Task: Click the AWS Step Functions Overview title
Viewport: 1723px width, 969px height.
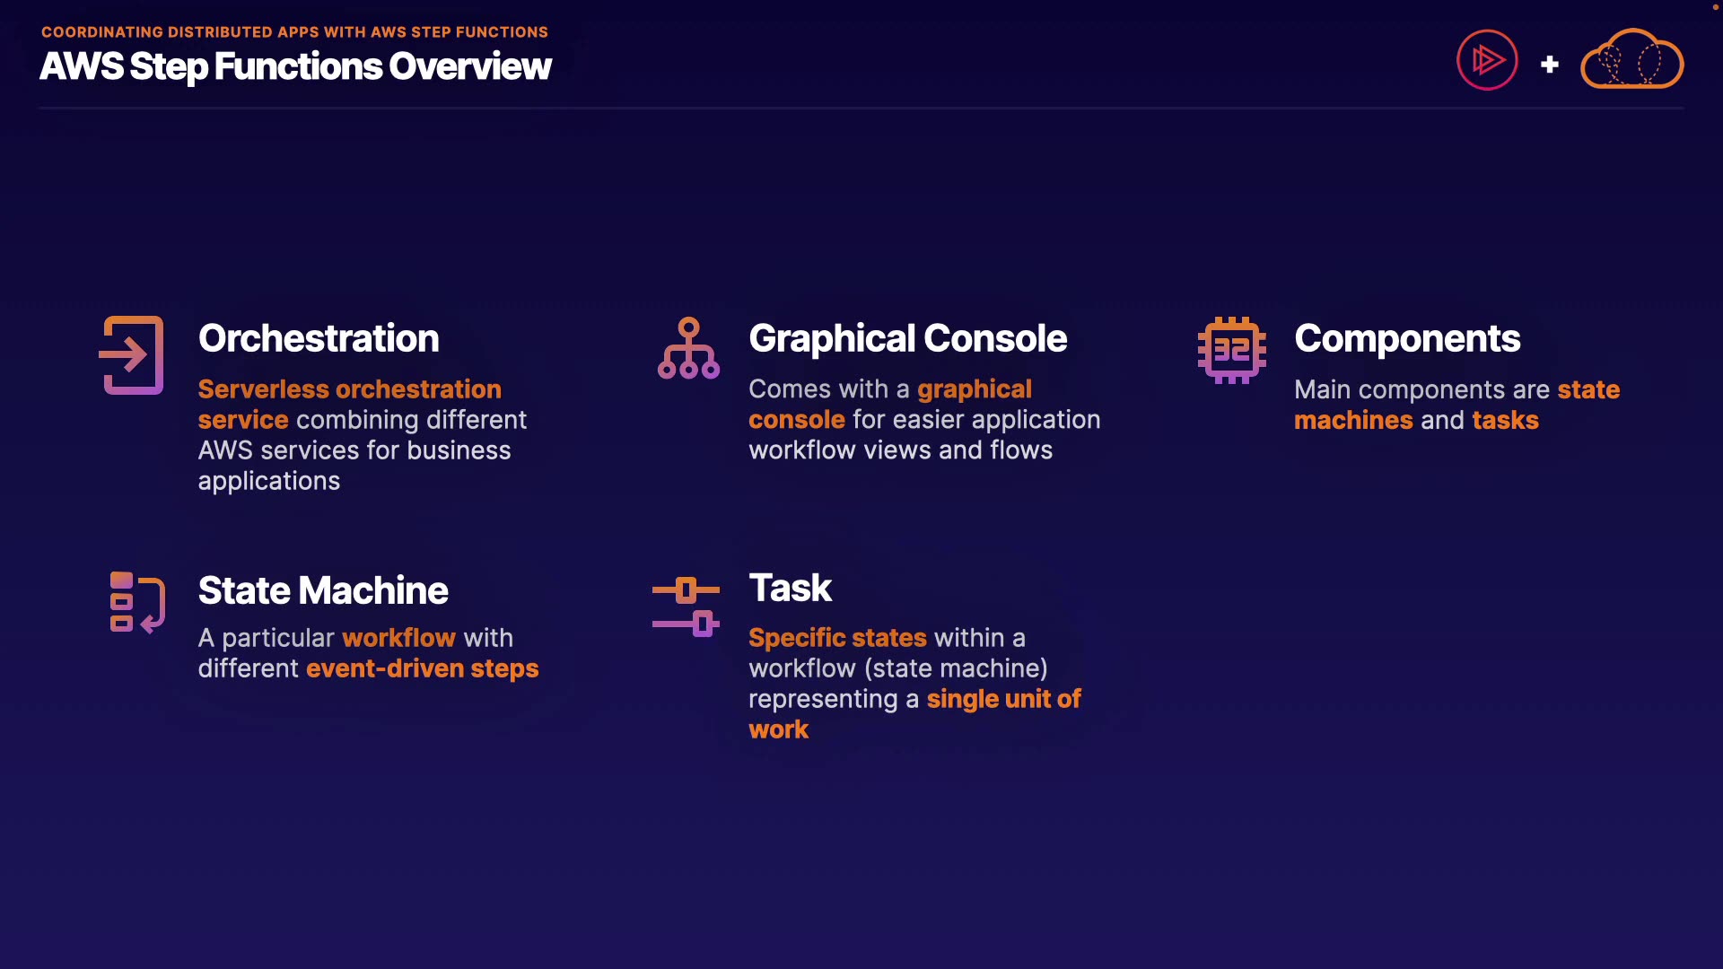Action: [x=295, y=66]
